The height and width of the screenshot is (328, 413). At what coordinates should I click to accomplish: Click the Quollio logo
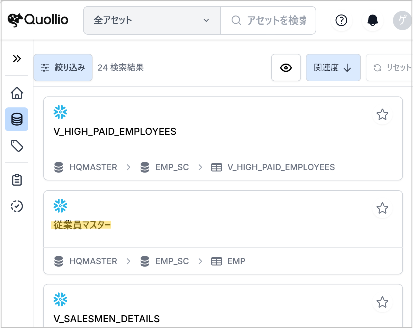38,20
